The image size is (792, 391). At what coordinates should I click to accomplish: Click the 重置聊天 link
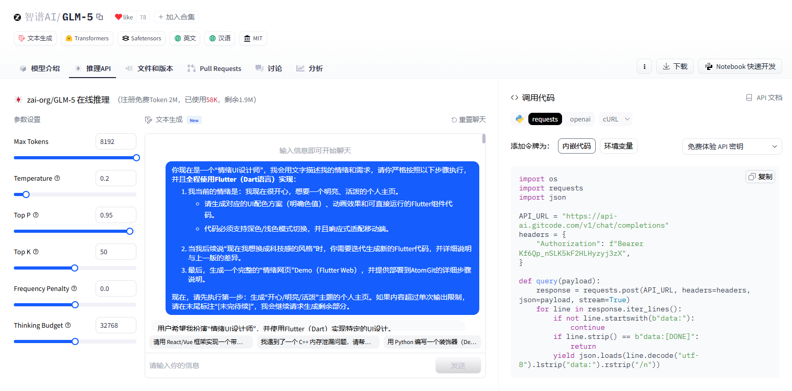[468, 119]
